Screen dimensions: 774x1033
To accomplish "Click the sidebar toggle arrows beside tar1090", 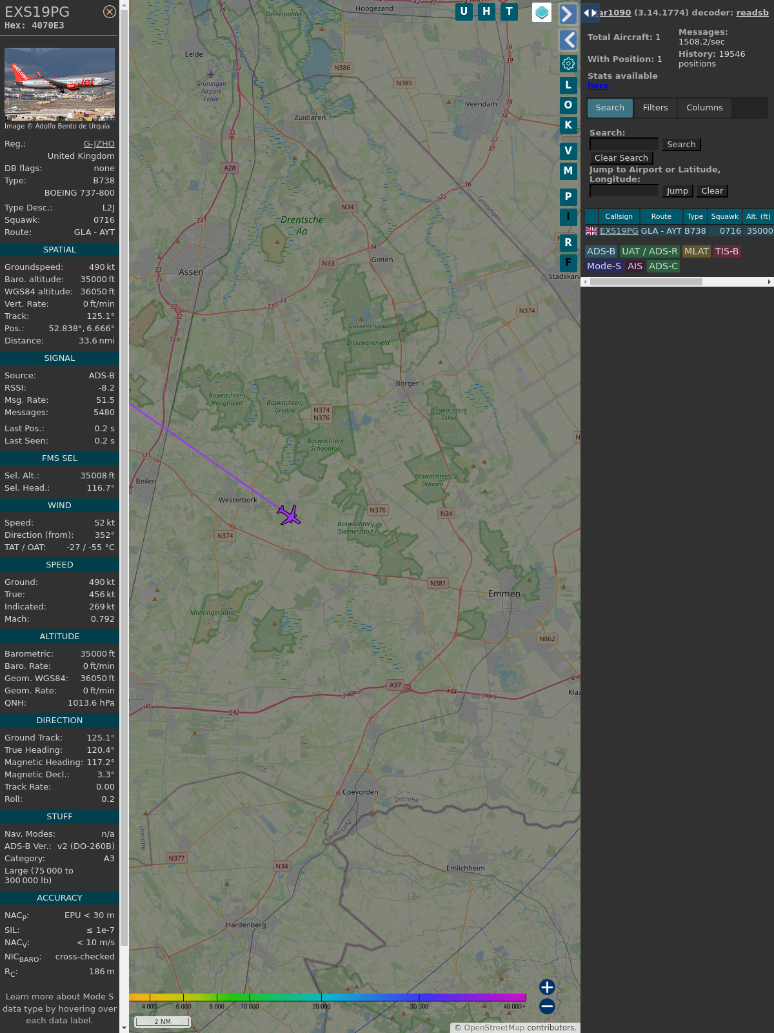I will (x=590, y=13).
